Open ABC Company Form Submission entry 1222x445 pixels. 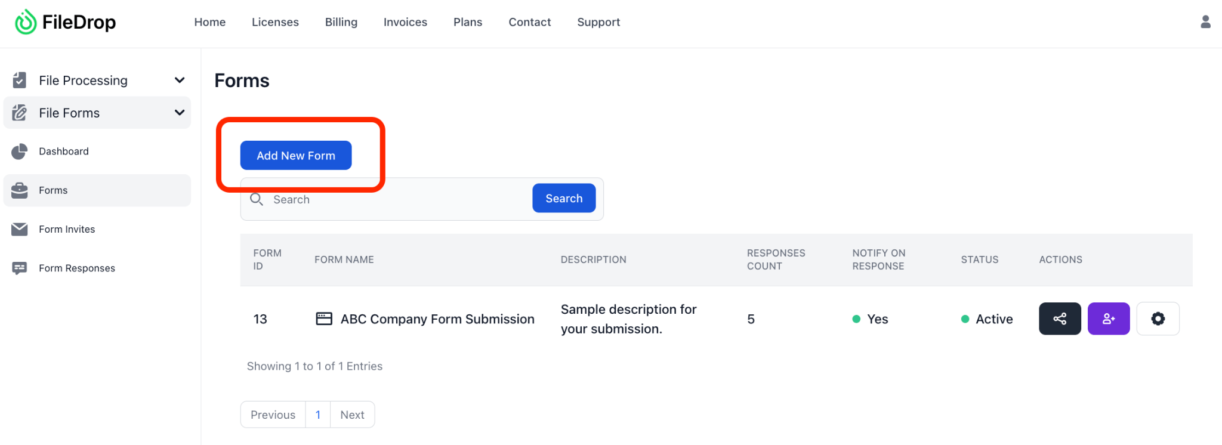click(437, 319)
